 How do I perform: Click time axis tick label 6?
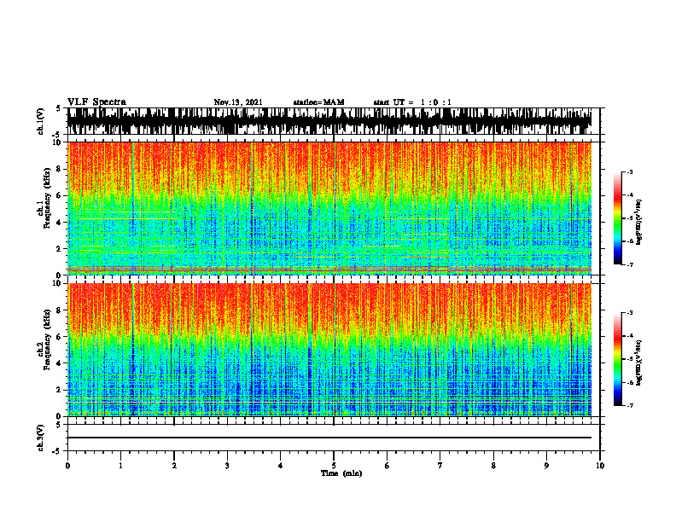(x=388, y=466)
